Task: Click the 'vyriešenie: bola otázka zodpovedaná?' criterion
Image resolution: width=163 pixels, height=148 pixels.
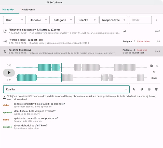Action: tap(36, 118)
